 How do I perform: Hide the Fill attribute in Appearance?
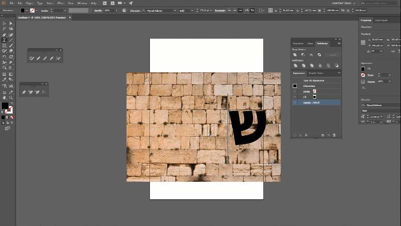coord(295,96)
